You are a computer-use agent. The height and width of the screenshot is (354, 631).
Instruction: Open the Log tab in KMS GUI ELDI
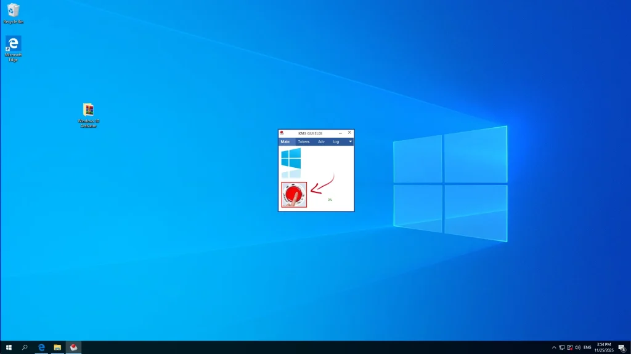(336, 141)
